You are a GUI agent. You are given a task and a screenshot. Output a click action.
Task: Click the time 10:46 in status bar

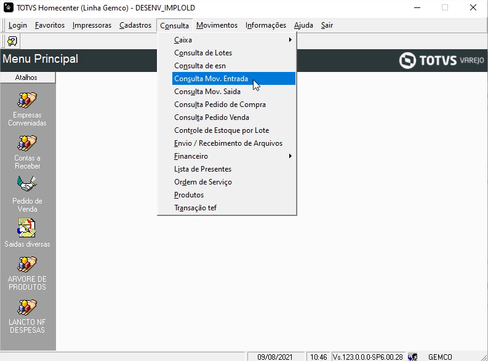click(x=319, y=357)
